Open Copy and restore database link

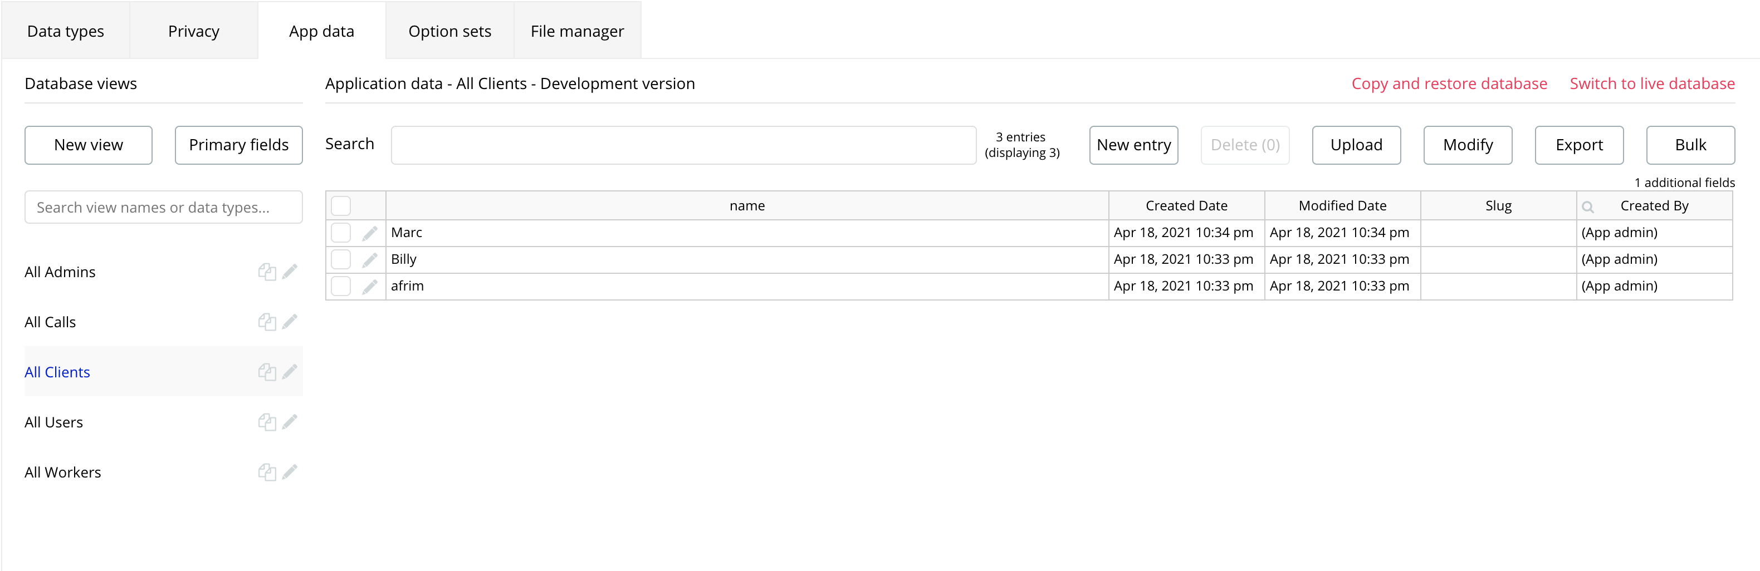coord(1449,83)
